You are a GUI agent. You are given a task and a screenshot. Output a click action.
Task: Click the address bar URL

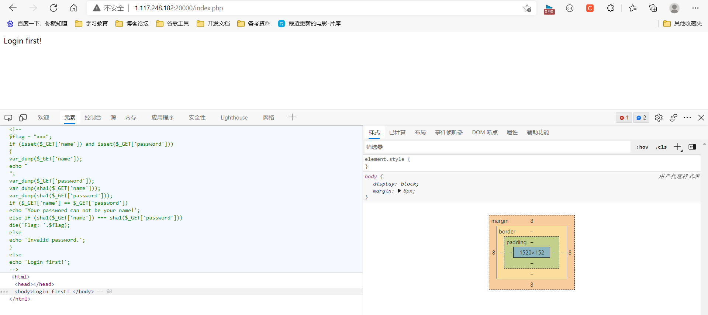179,8
